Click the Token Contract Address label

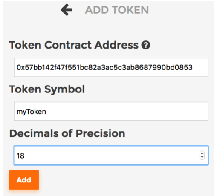click(74, 45)
